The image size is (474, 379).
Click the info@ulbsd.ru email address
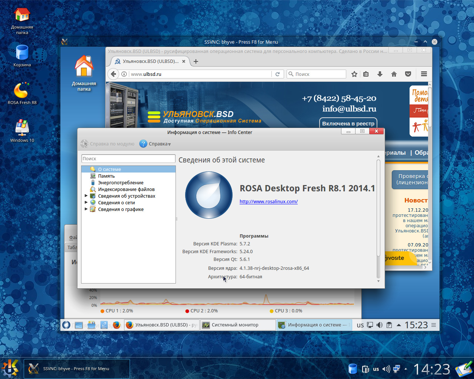click(349, 108)
